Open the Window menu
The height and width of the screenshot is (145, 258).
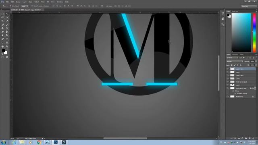[x=60, y=2]
